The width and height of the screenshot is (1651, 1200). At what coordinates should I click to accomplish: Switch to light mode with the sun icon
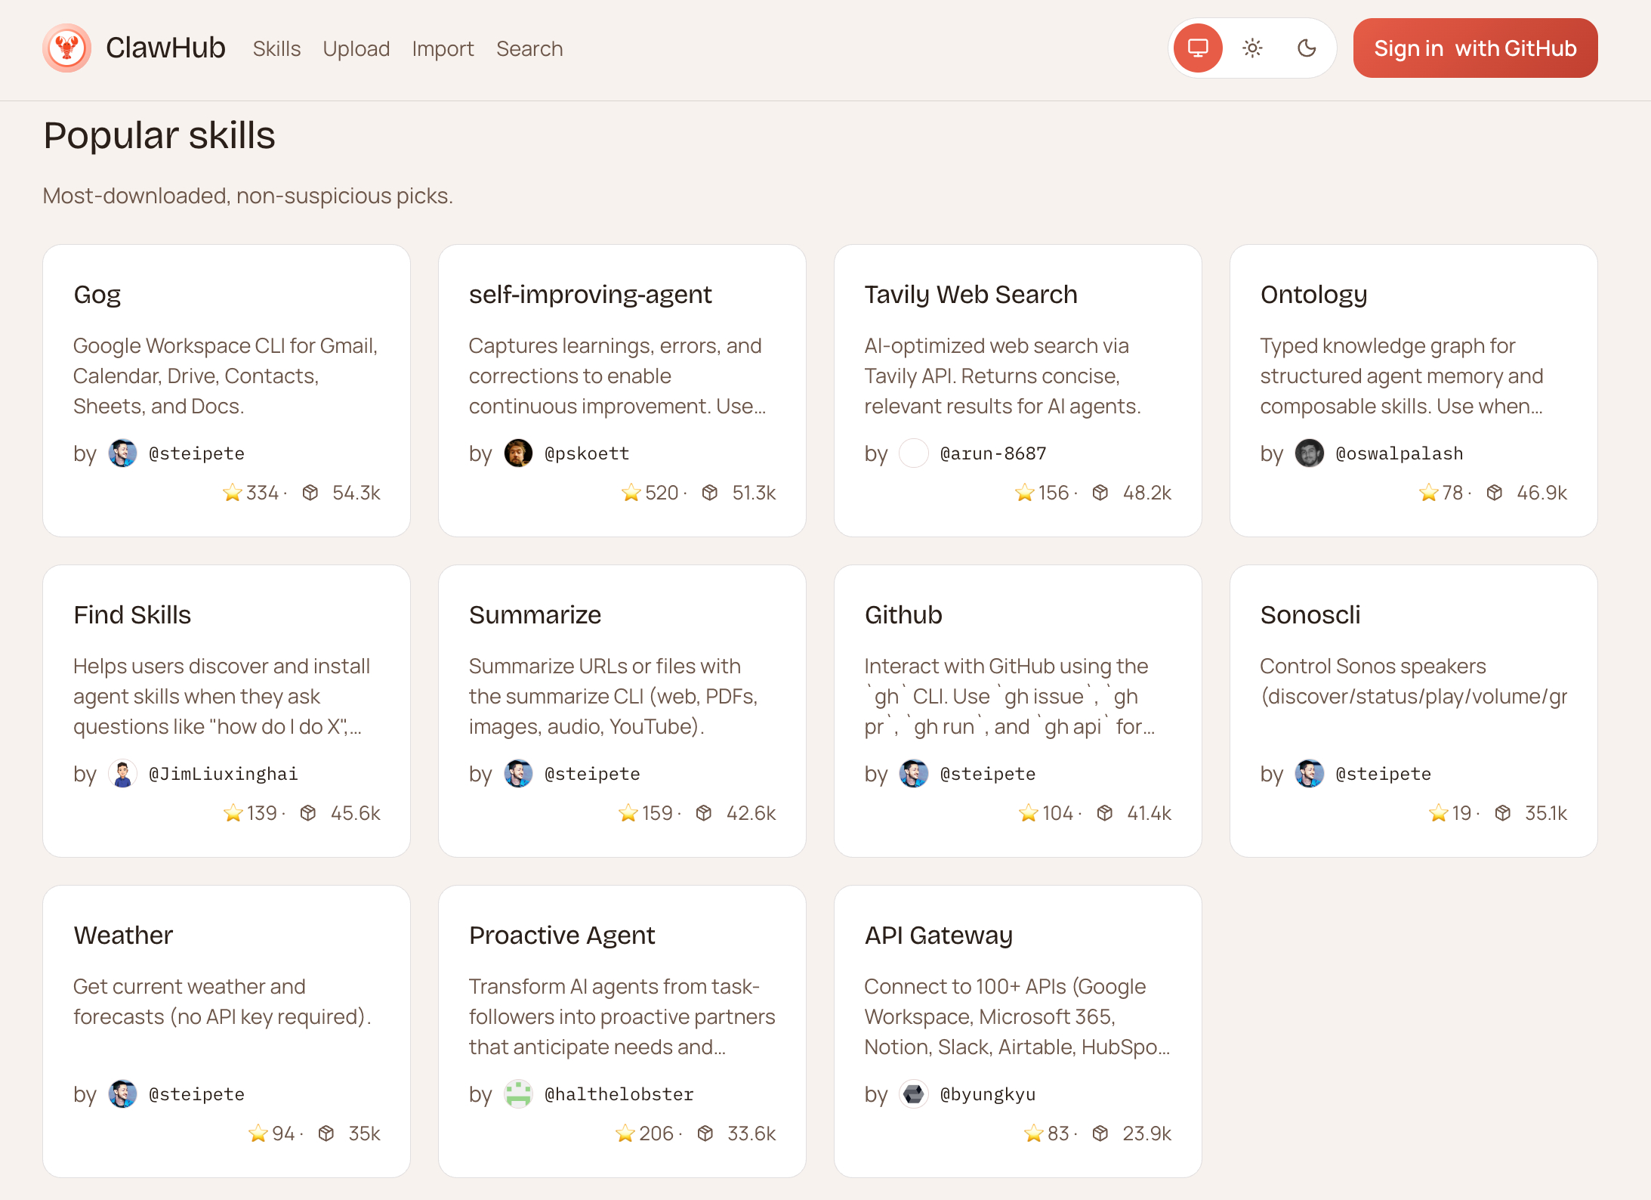point(1252,48)
